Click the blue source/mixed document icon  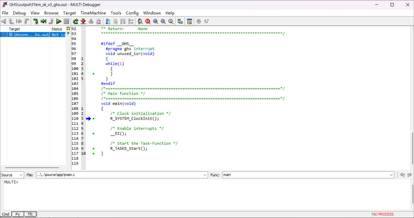pyautogui.click(x=107, y=21)
